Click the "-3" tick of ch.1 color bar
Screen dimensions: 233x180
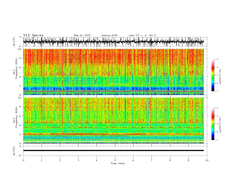[217, 59]
